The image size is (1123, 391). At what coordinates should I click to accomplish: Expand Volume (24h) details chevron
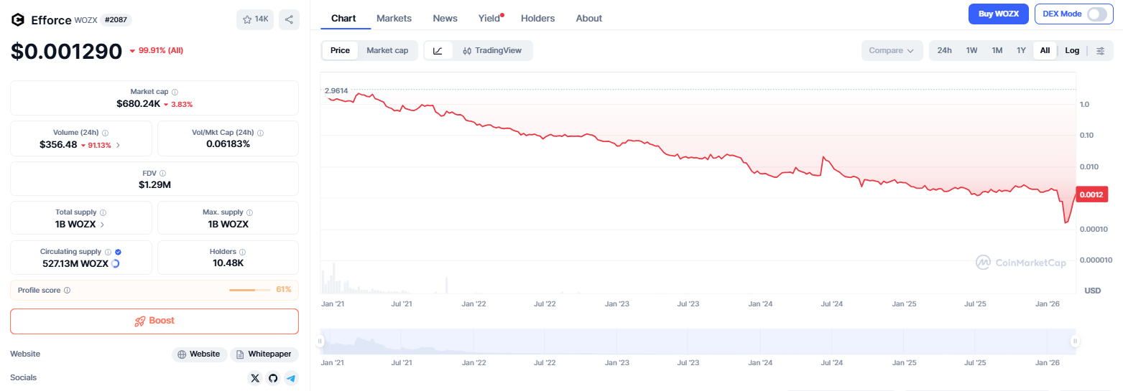118,145
